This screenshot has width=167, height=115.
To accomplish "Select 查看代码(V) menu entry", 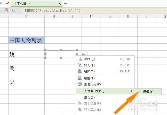I will 105,84.
